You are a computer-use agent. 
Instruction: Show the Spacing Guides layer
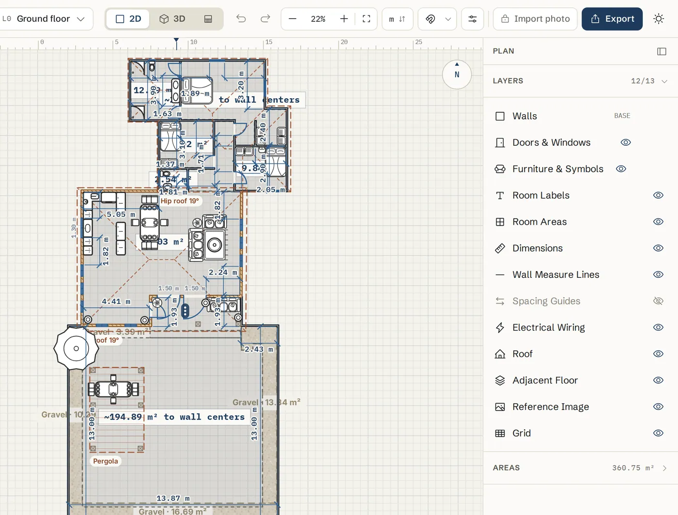[x=658, y=301]
